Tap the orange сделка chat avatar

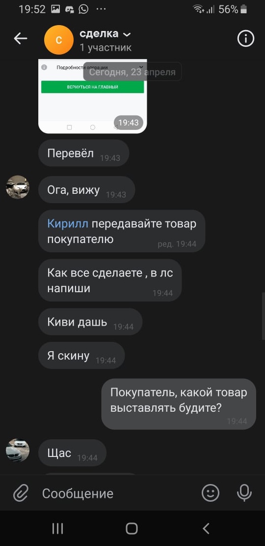59,40
